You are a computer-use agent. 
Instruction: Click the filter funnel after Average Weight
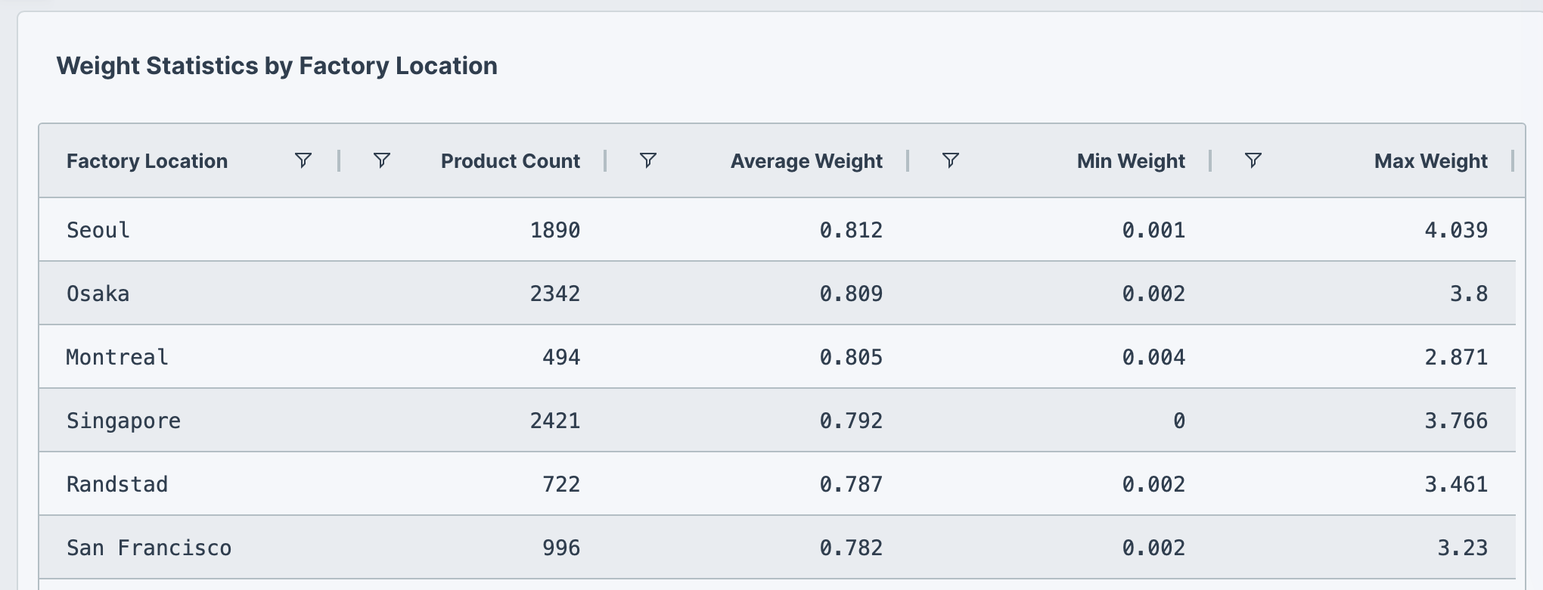pyautogui.click(x=950, y=160)
